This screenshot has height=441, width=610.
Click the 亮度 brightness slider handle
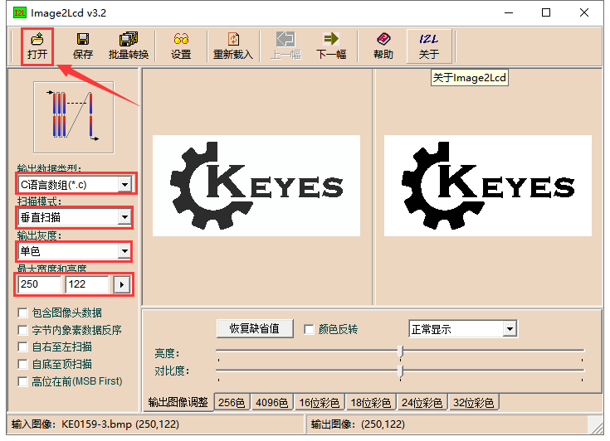[400, 351]
